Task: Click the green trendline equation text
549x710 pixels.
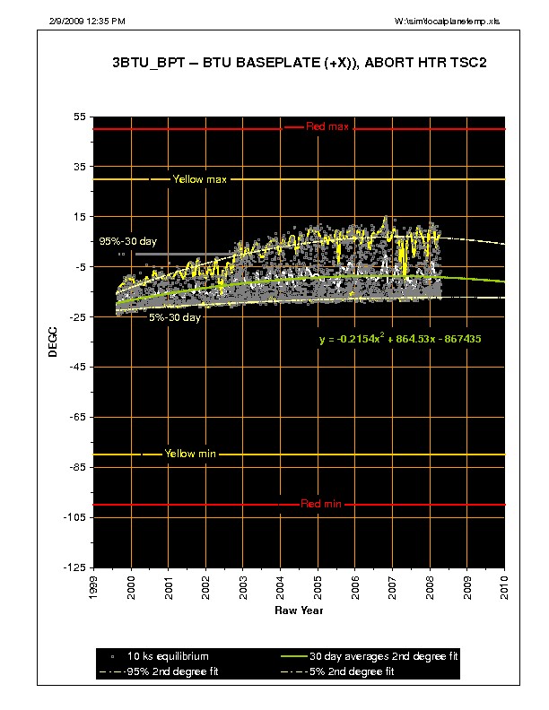Action: 412,340
